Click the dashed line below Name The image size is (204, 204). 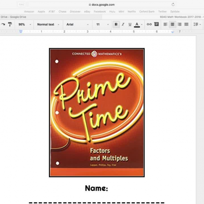pyautogui.click(x=97, y=203)
